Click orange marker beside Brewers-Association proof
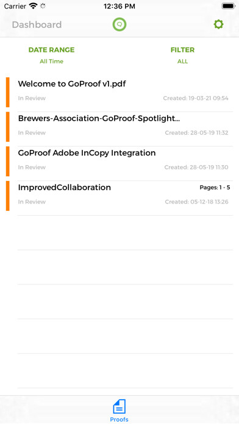Image resolution: width=239 pixels, height=424 pixels. (x=7, y=127)
